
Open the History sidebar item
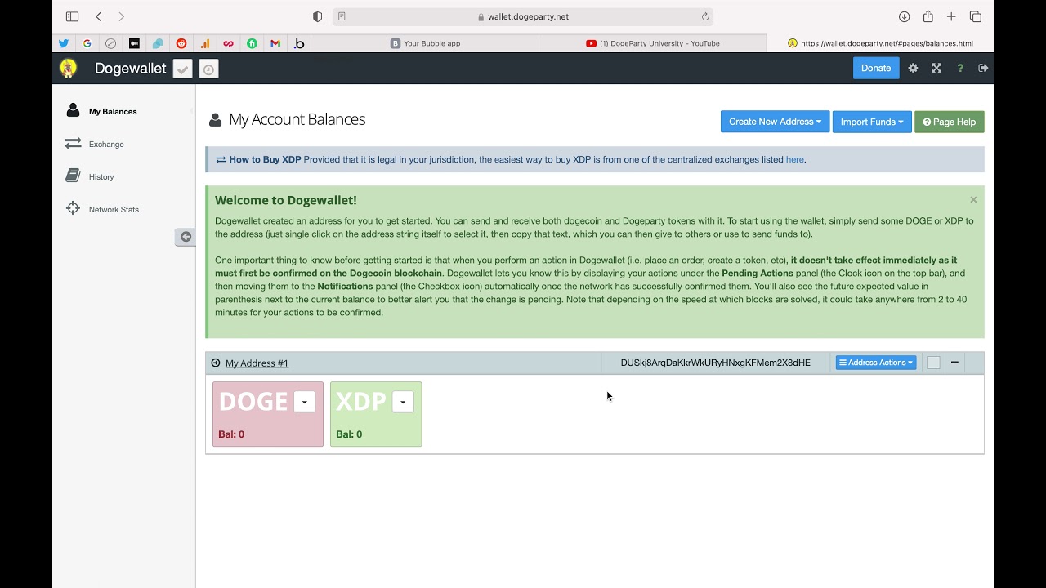[x=101, y=176]
